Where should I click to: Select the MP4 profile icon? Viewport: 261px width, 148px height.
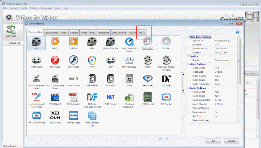tap(92, 42)
